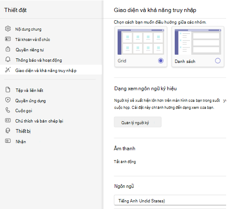Click the Grid layout preview thumbnail

[141, 42]
